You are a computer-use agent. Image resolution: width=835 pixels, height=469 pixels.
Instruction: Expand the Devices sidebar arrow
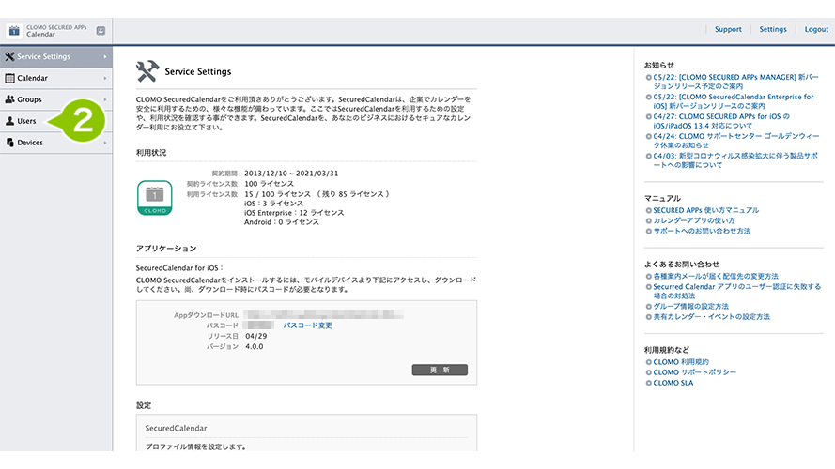point(105,143)
